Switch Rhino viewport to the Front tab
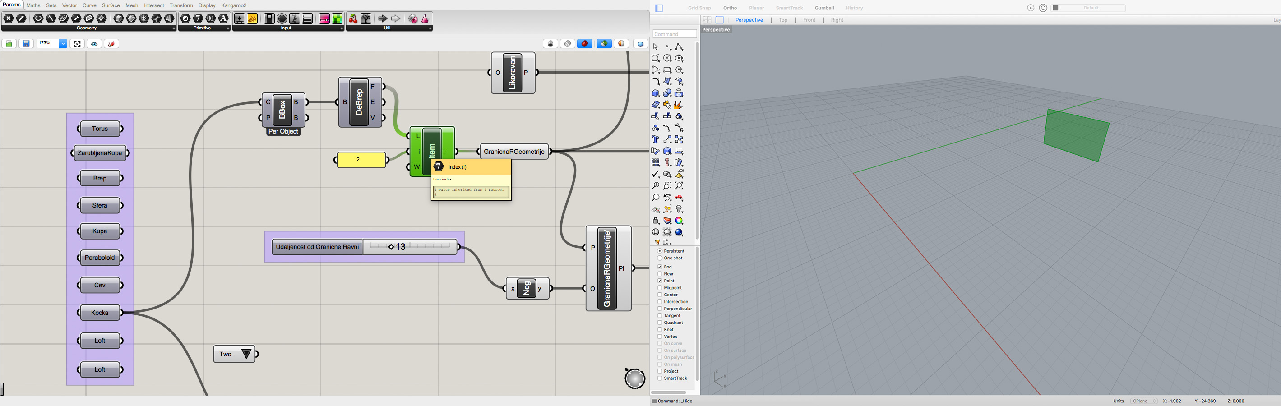Viewport: 1281px width, 406px height. (x=809, y=20)
